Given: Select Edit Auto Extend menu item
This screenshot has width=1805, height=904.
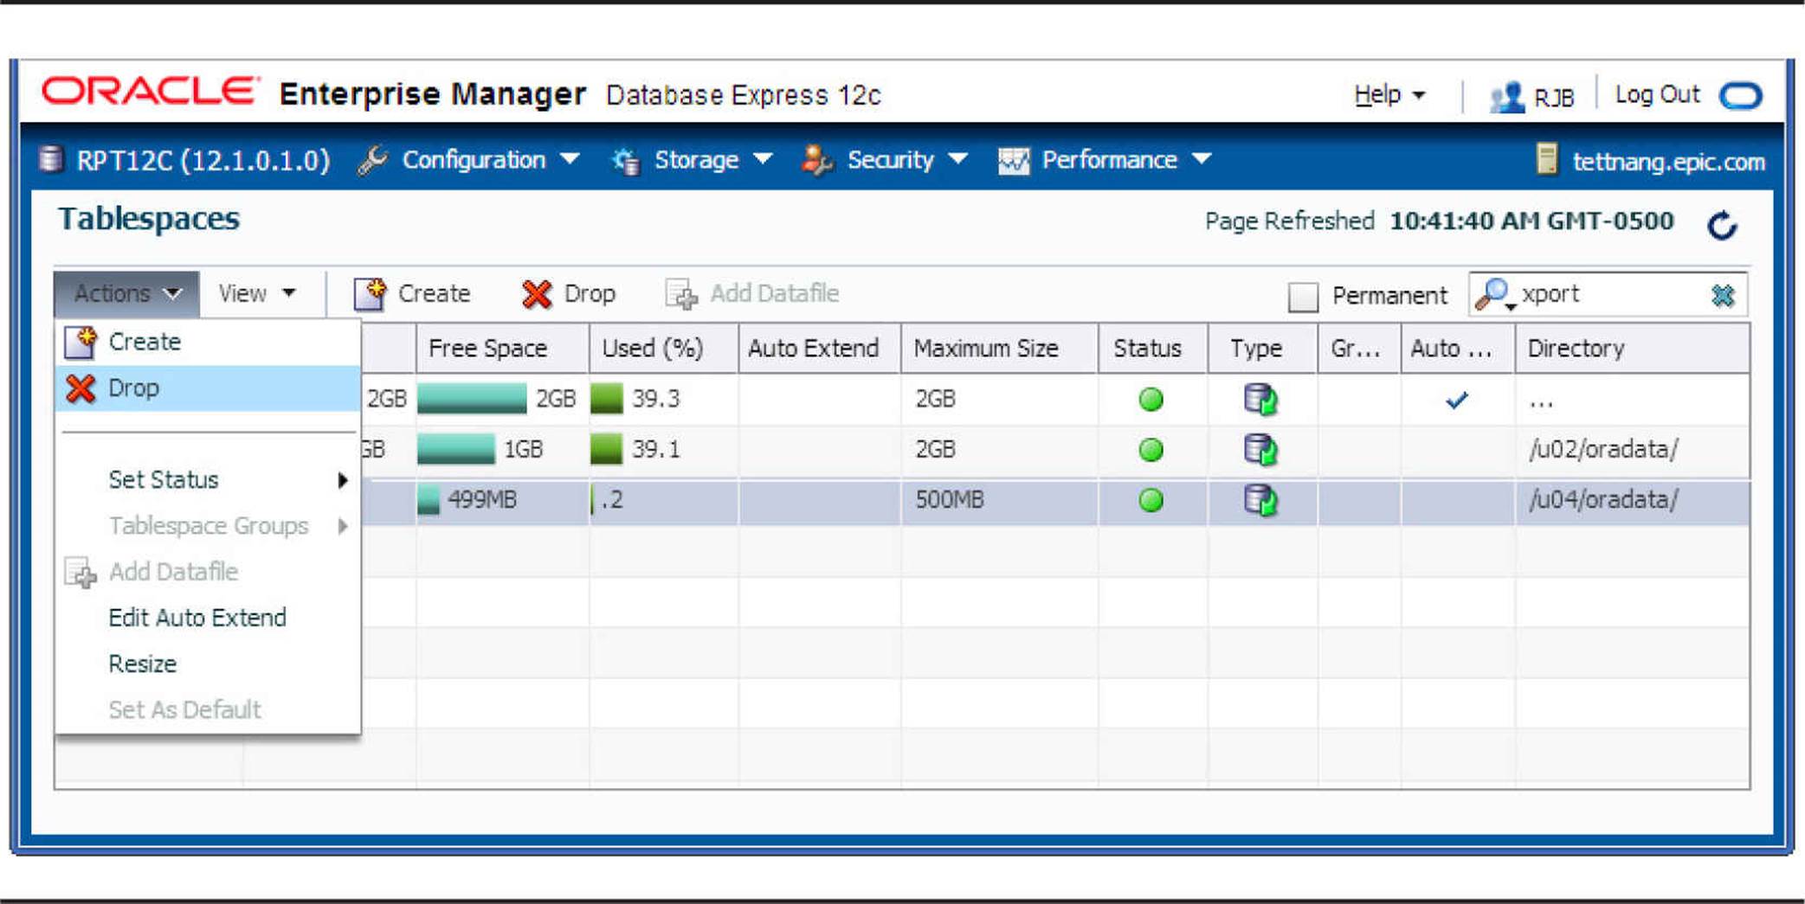Looking at the screenshot, I should (x=208, y=618).
